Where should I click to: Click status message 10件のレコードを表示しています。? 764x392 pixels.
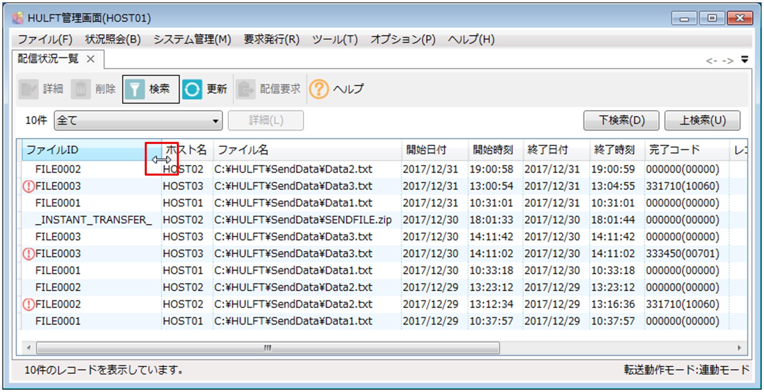[104, 370]
